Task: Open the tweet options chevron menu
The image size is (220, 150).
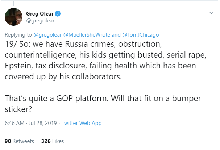Action: (212, 13)
